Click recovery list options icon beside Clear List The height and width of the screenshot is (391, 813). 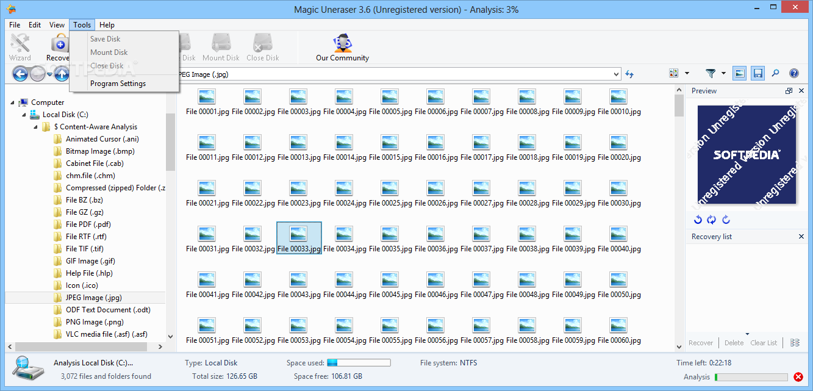point(795,343)
